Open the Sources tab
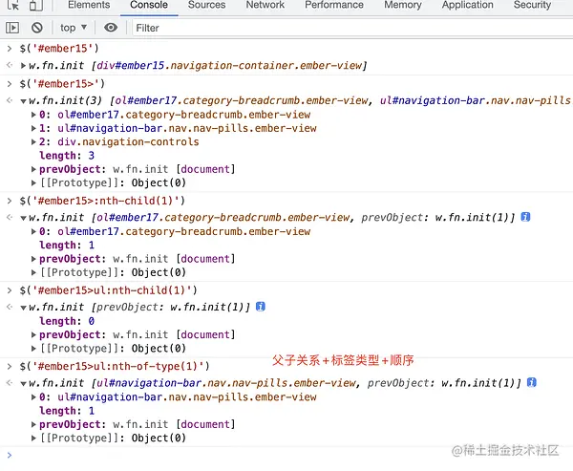The height and width of the screenshot is (471, 573). pos(206,5)
